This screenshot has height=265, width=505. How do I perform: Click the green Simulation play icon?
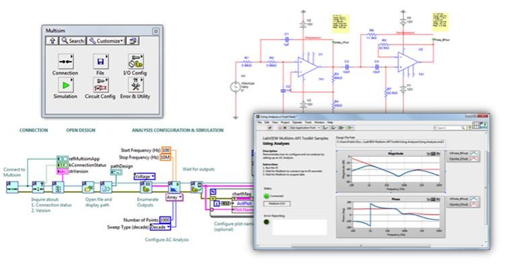point(66,85)
